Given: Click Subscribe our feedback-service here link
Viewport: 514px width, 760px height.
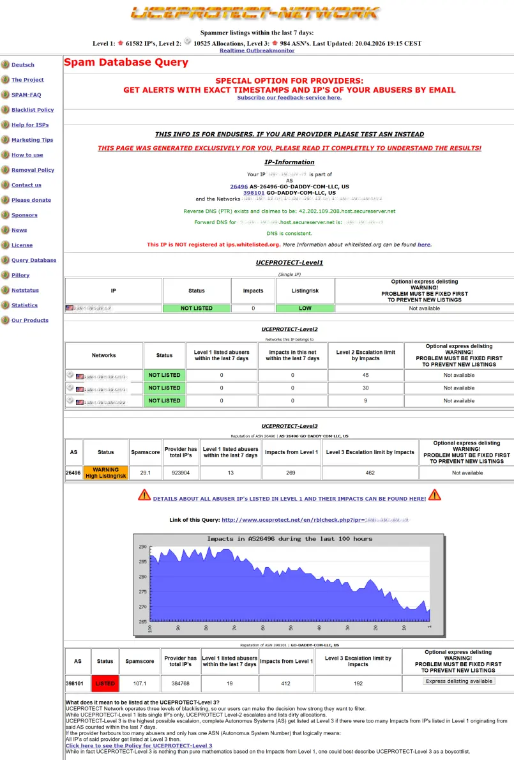Looking at the screenshot, I should point(289,98).
